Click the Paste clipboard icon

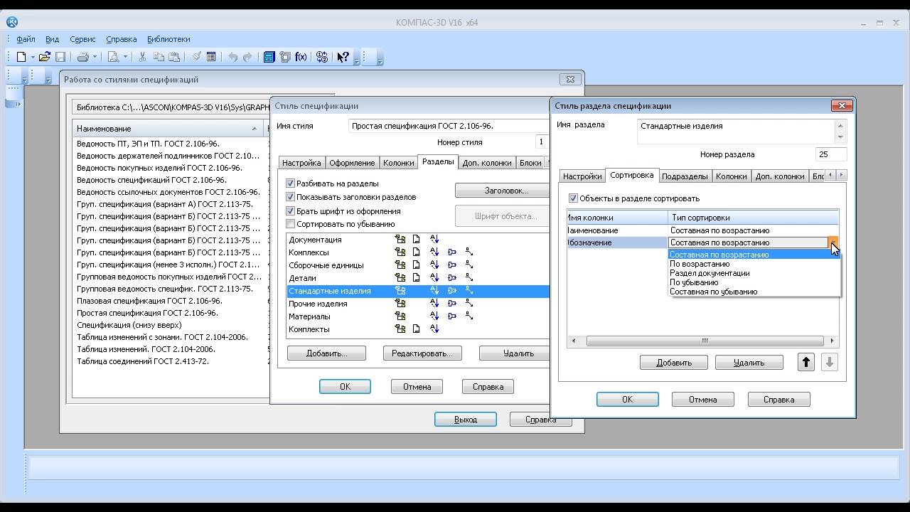174,57
